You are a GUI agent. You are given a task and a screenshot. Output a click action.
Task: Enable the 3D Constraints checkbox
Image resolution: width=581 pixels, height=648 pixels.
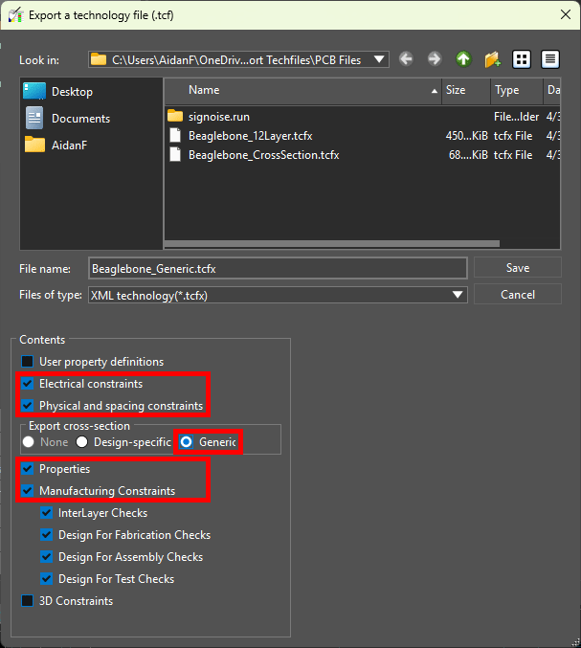click(28, 601)
